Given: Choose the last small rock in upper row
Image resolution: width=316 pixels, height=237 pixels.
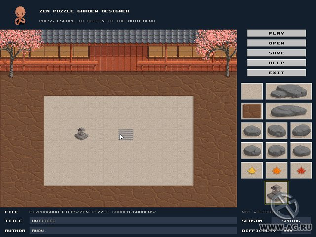Looking at the screenshot, I should tap(301, 131).
